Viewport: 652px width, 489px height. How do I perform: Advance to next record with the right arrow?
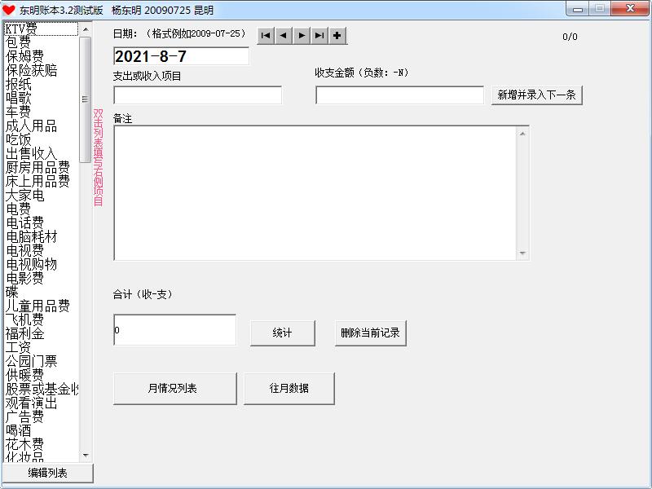[x=301, y=36]
